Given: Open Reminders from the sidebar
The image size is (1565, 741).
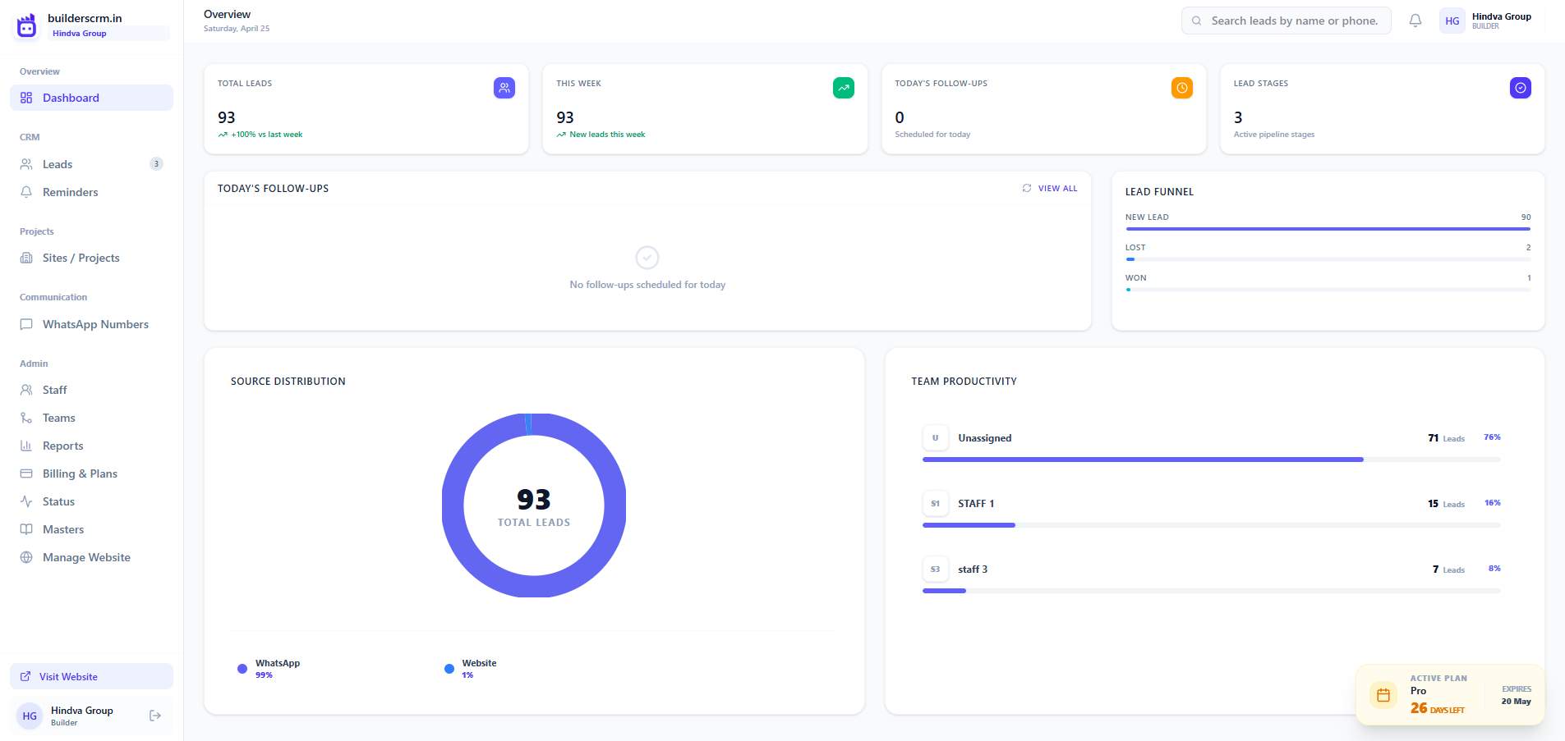Looking at the screenshot, I should point(70,192).
